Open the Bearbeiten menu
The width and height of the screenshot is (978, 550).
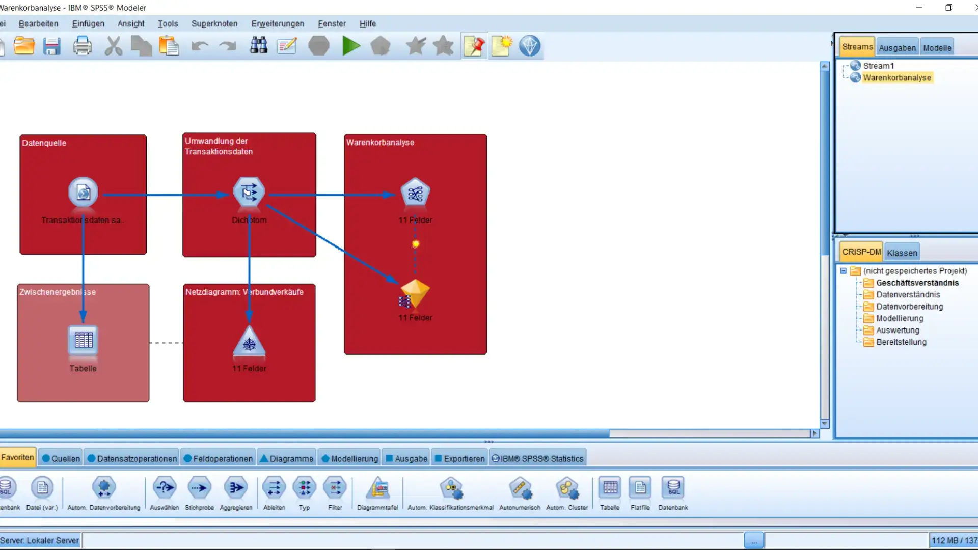point(38,23)
